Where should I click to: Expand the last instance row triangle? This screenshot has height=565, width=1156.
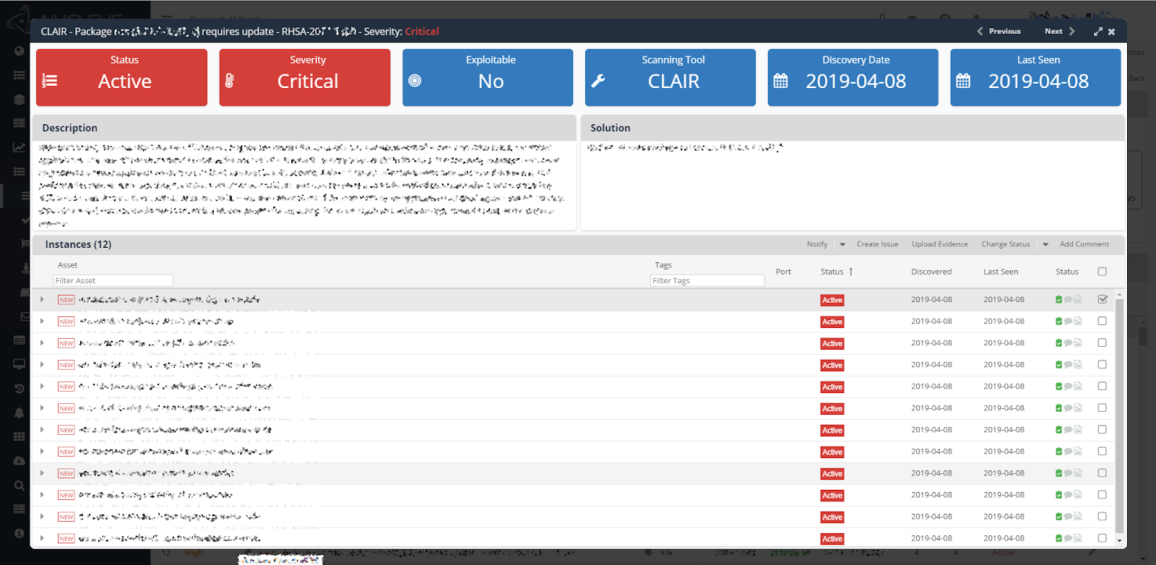pos(42,538)
